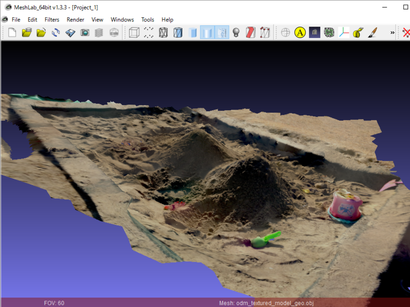The image size is (410, 307).
Task: Open the raster camera alignment icon
Action: (315, 33)
